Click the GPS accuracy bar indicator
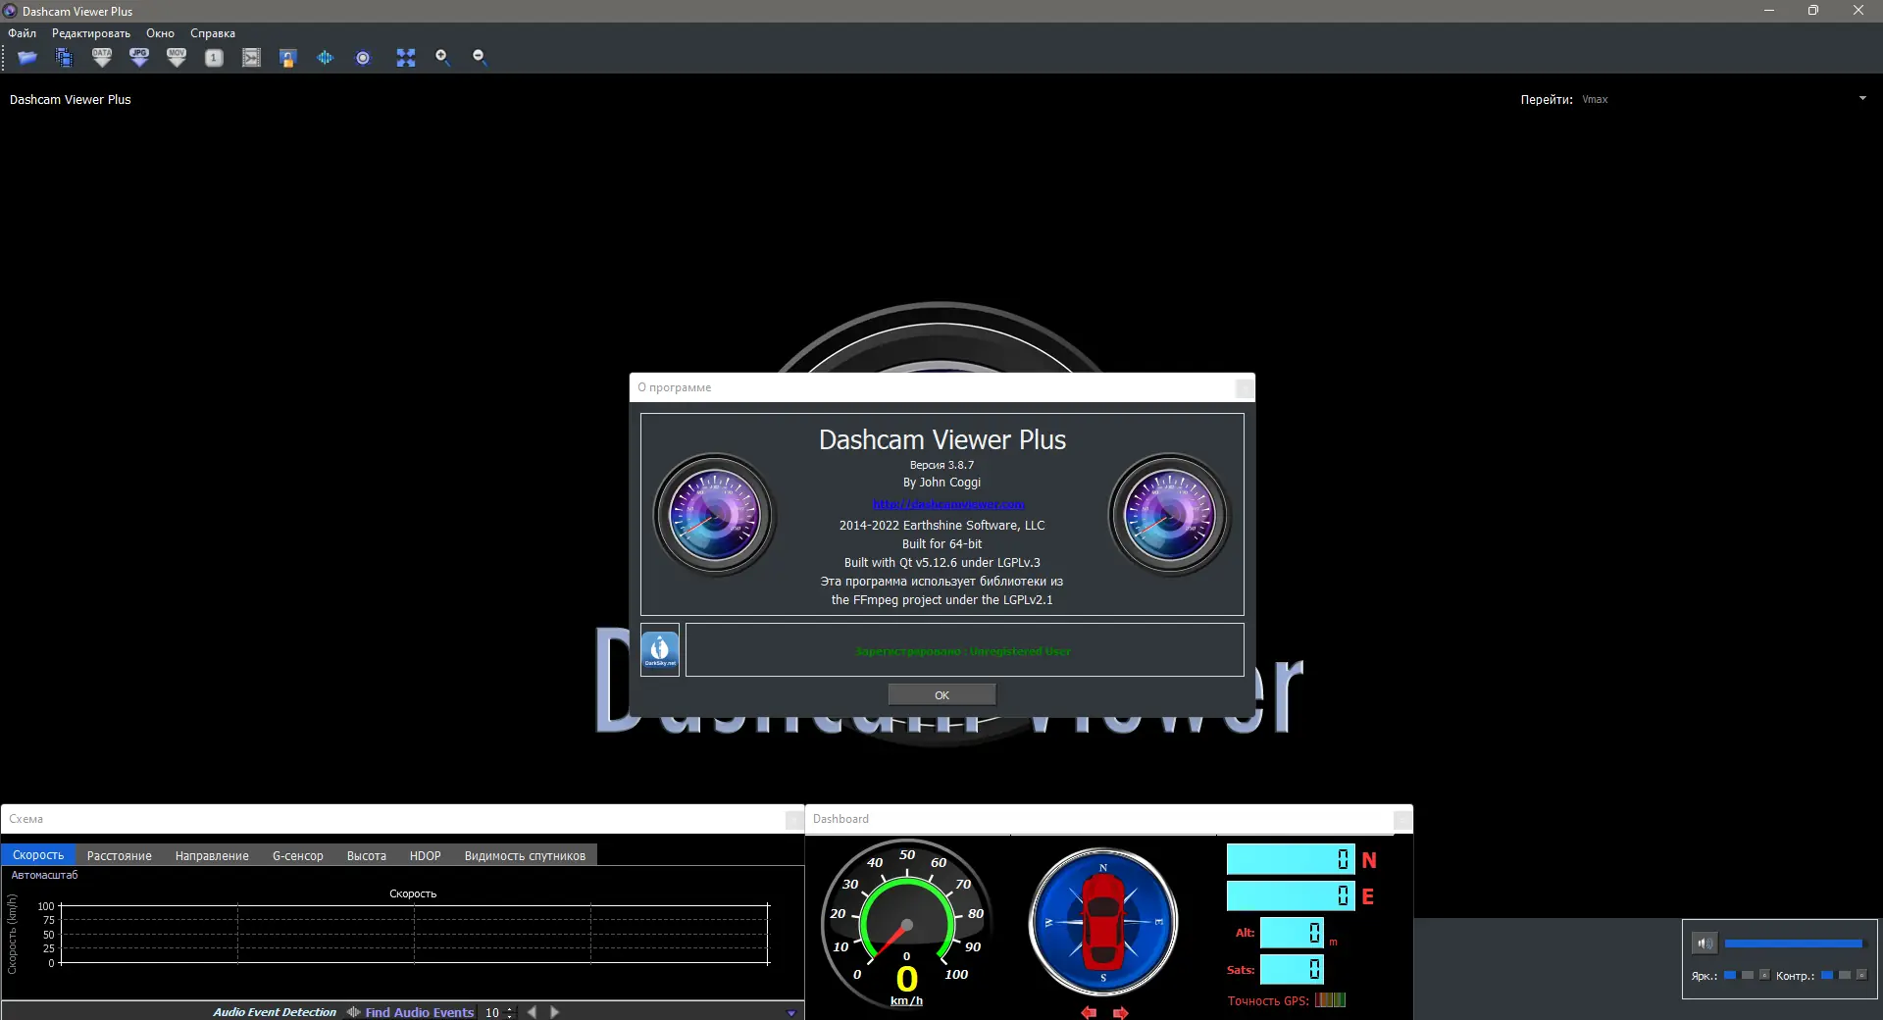This screenshot has height=1020, width=1883. click(1330, 1000)
